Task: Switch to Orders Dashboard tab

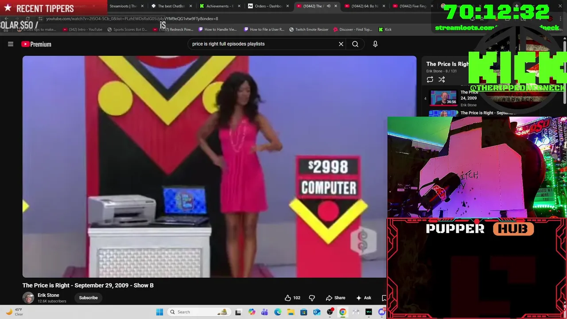Action: click(268, 6)
